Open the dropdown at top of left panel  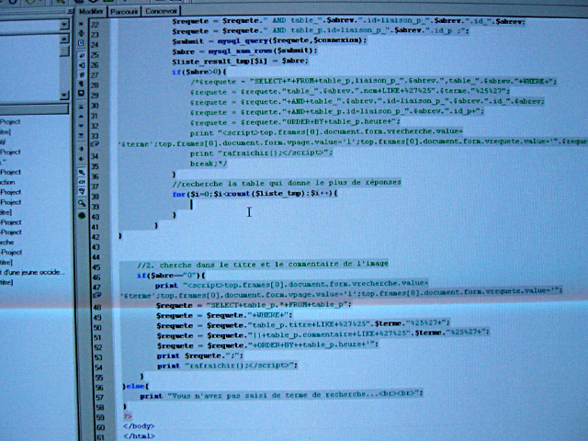[x=64, y=25]
